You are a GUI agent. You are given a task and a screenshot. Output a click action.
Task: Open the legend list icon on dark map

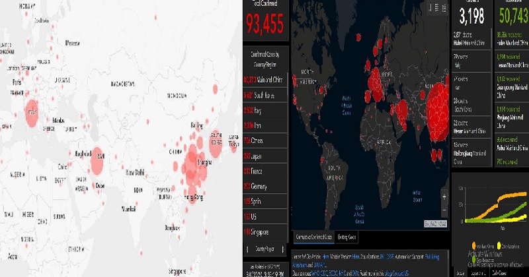pos(437,8)
